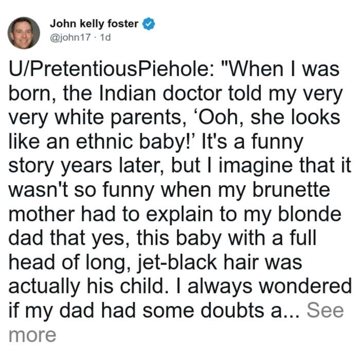The width and height of the screenshot is (360, 360).
Task: Click the phrase 'like an ethnic baby!'
Action: [102, 142]
